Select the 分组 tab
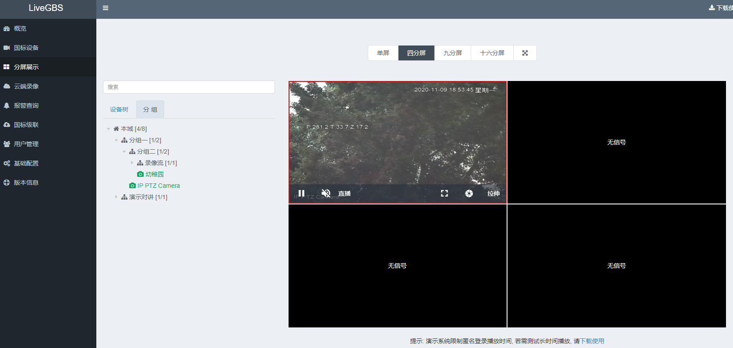733x348 pixels. tap(150, 109)
